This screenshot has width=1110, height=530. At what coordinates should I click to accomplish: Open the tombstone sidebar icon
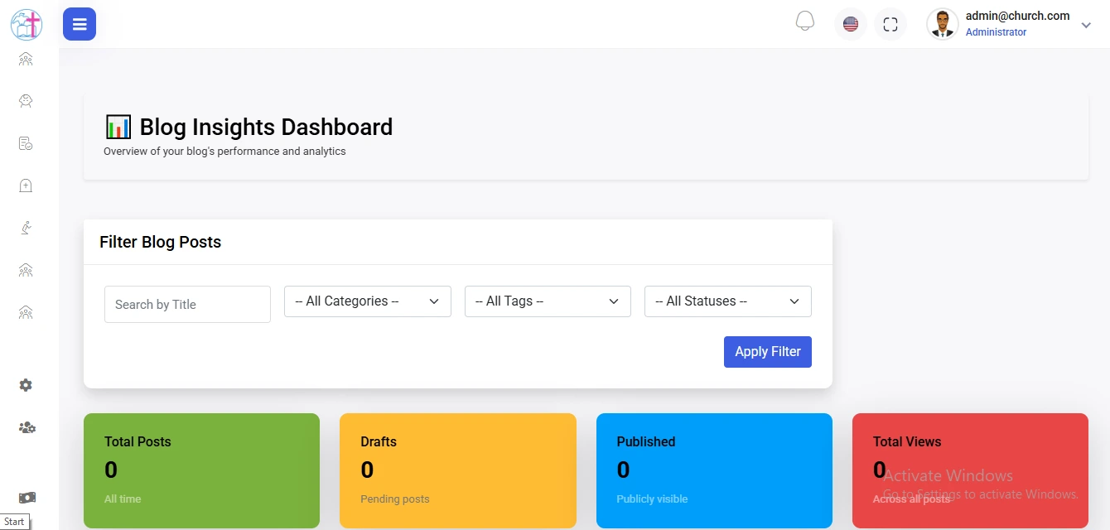26,185
